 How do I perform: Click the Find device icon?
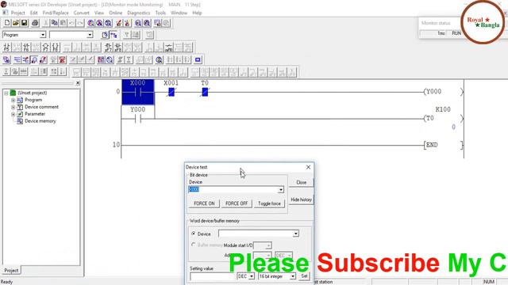click(x=90, y=23)
